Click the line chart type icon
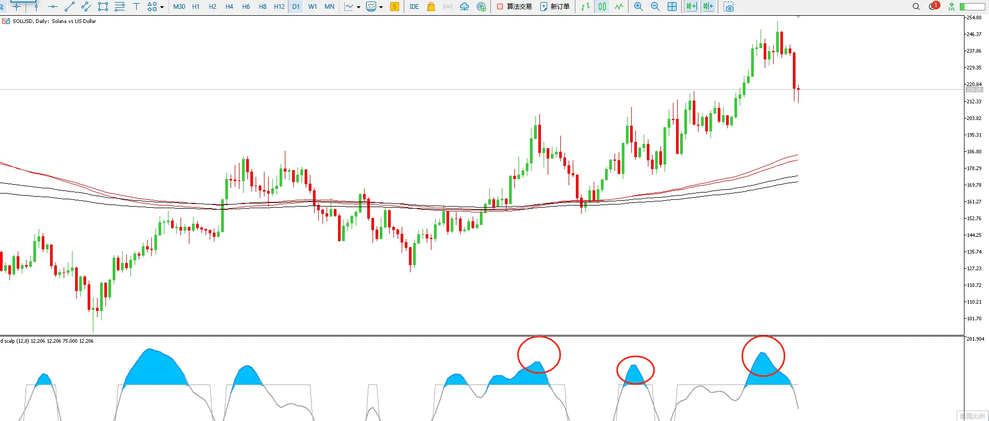The height and width of the screenshot is (421, 989). click(349, 7)
